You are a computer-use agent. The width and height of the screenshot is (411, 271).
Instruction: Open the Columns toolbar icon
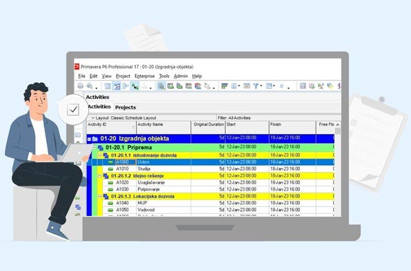(234, 86)
